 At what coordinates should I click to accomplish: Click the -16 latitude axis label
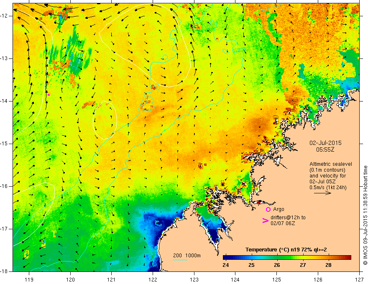4,186
